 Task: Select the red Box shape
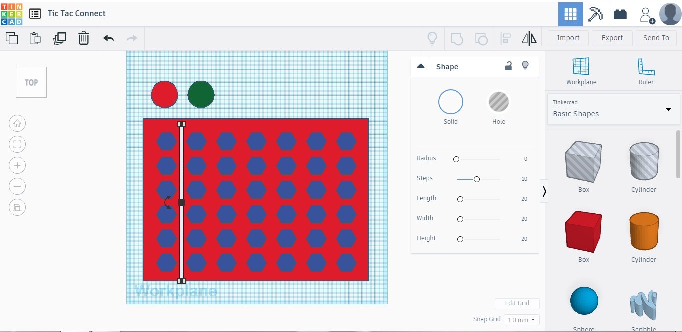coord(583,231)
